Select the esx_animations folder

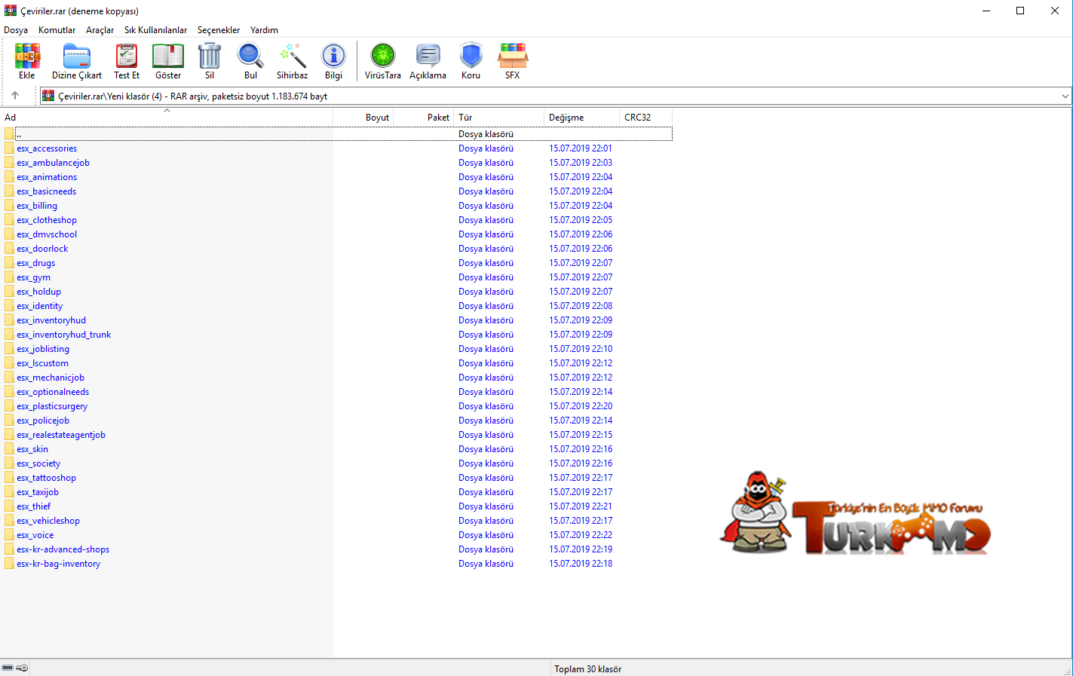pos(47,177)
